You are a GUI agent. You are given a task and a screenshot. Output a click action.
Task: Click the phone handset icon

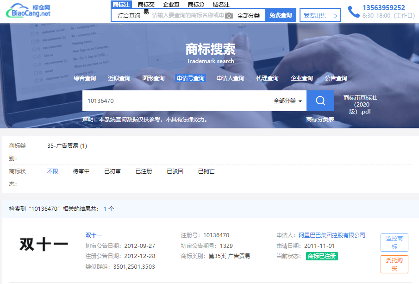pyautogui.click(x=354, y=12)
